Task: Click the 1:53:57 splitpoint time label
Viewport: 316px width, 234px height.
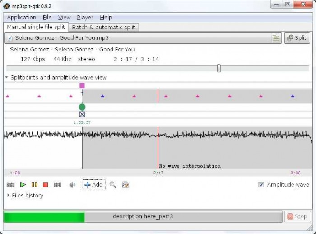Action: tap(82, 122)
